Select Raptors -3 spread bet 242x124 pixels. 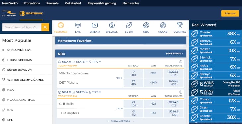click(133, 113)
